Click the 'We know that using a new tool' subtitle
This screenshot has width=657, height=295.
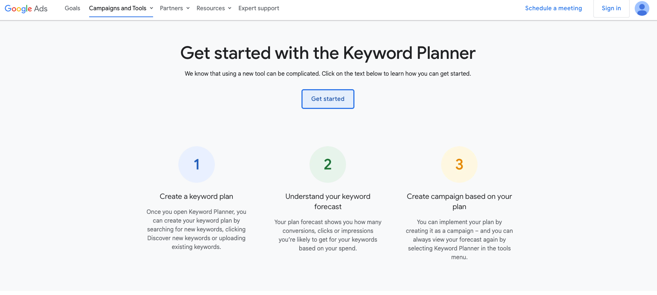(328, 73)
